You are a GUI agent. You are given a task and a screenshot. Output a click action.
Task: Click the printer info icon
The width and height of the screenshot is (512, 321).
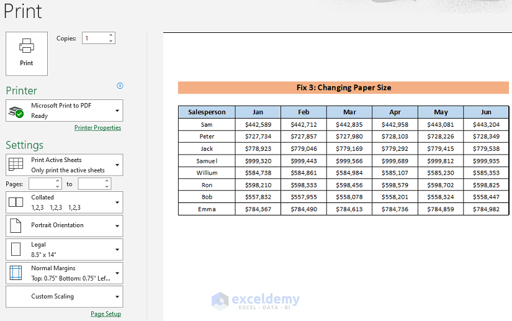120,86
